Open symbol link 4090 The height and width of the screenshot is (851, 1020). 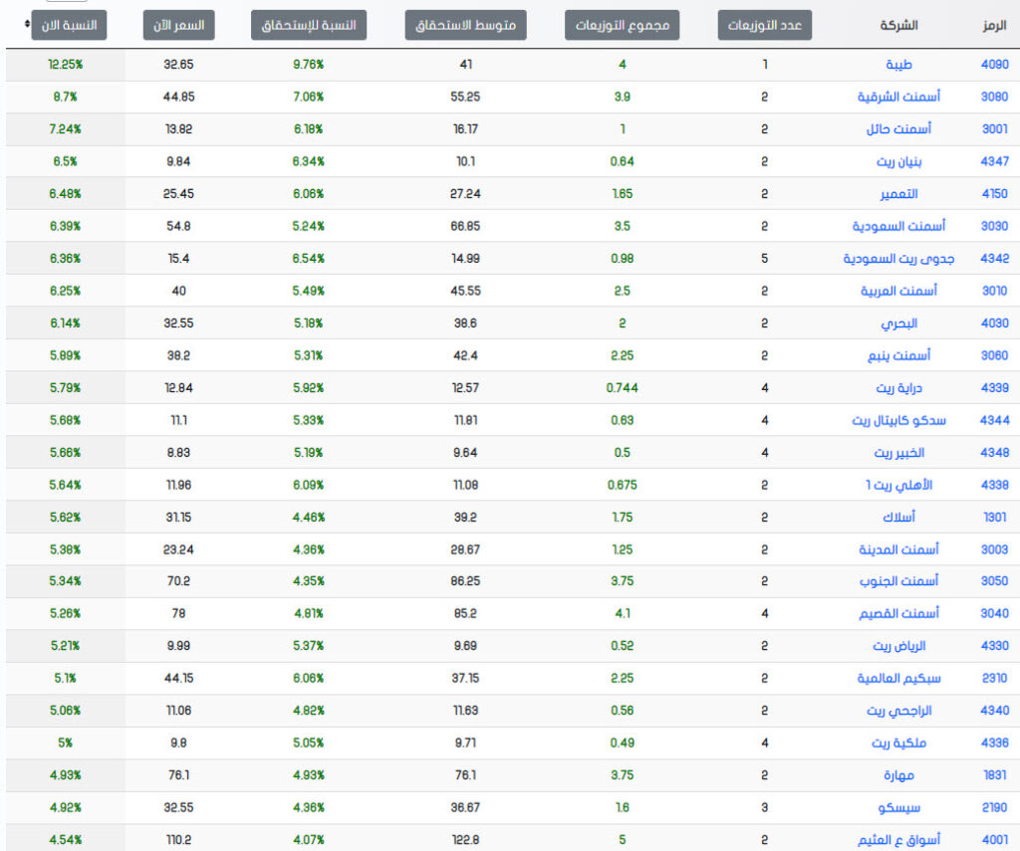[995, 65]
